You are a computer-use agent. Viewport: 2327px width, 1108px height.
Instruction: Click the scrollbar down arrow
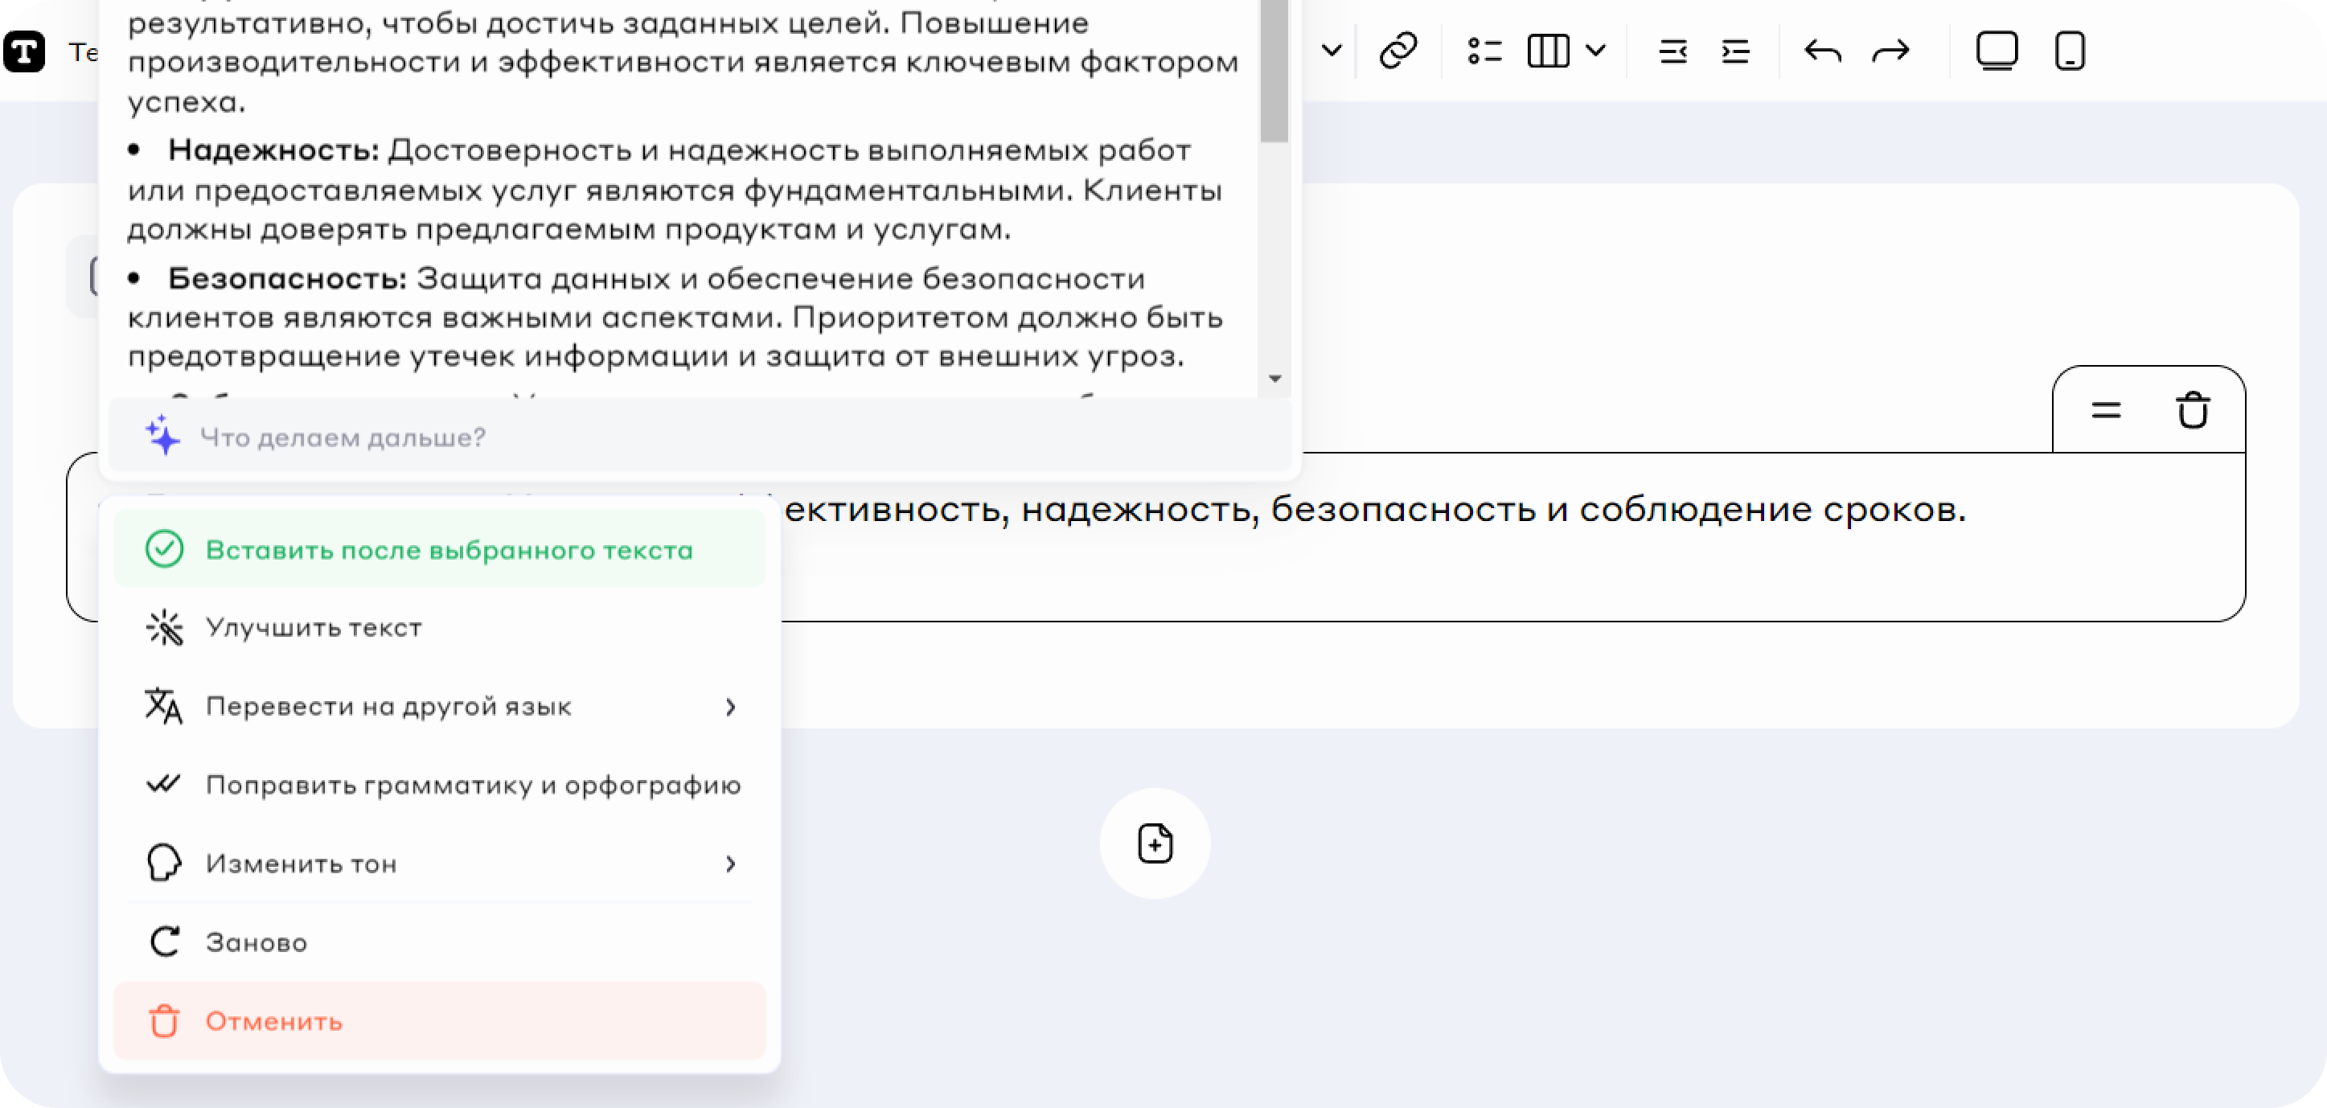1274,379
